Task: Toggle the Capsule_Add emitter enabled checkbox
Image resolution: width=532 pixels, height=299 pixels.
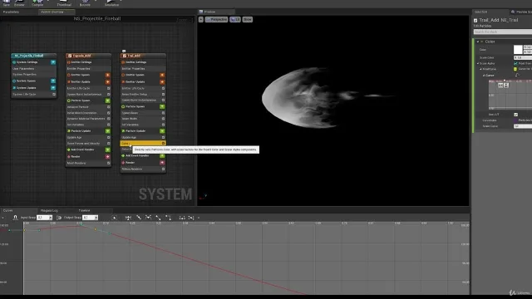Action: pyautogui.click(x=70, y=56)
